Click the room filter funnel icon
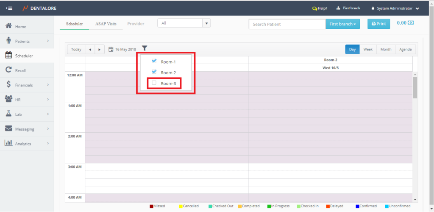Image resolution: width=434 pixels, height=212 pixels. [145, 49]
